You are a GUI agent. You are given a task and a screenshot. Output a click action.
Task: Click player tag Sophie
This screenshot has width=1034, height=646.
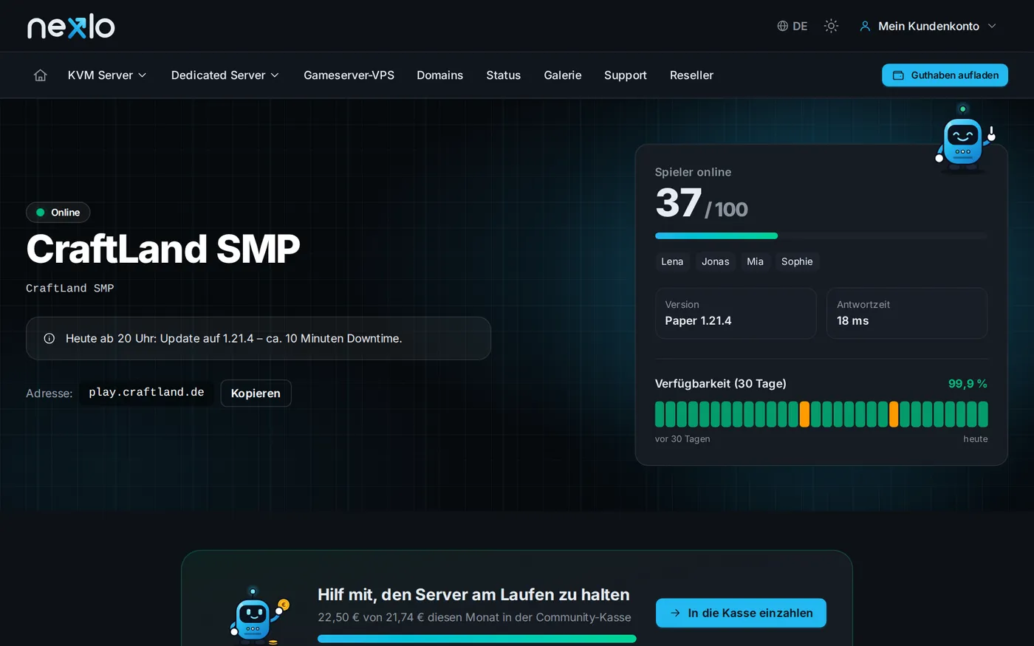pyautogui.click(x=797, y=261)
